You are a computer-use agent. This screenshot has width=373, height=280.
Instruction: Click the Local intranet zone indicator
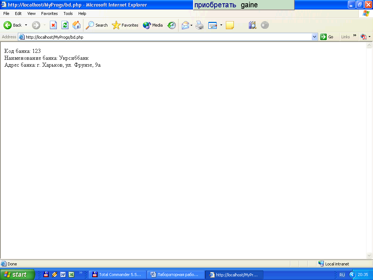click(334, 264)
